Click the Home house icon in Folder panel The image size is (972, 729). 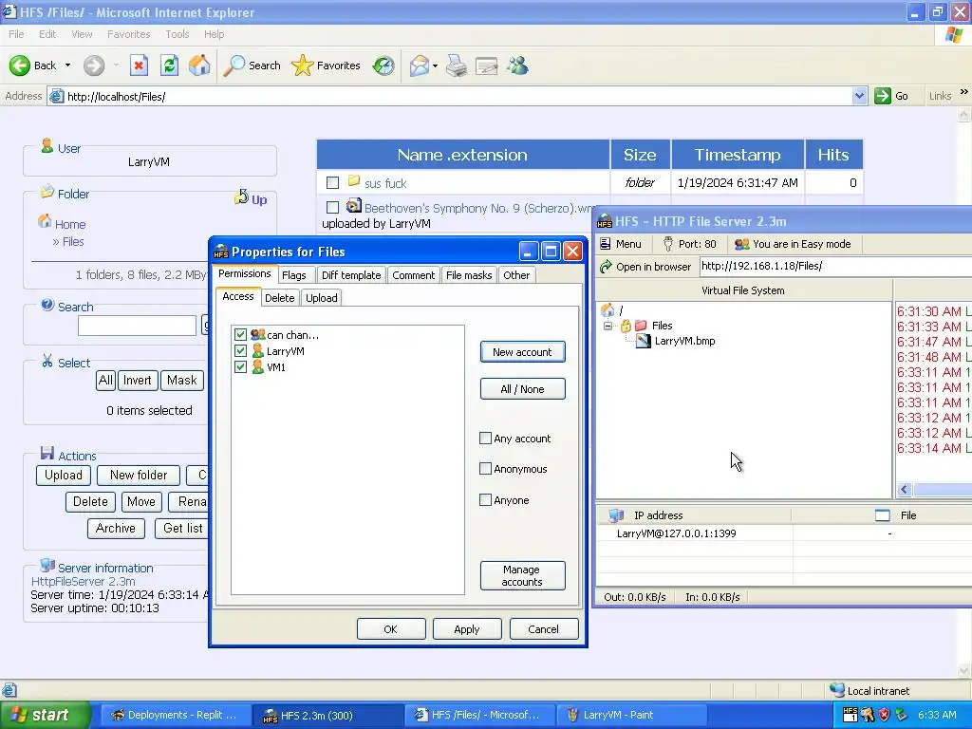[x=45, y=221]
